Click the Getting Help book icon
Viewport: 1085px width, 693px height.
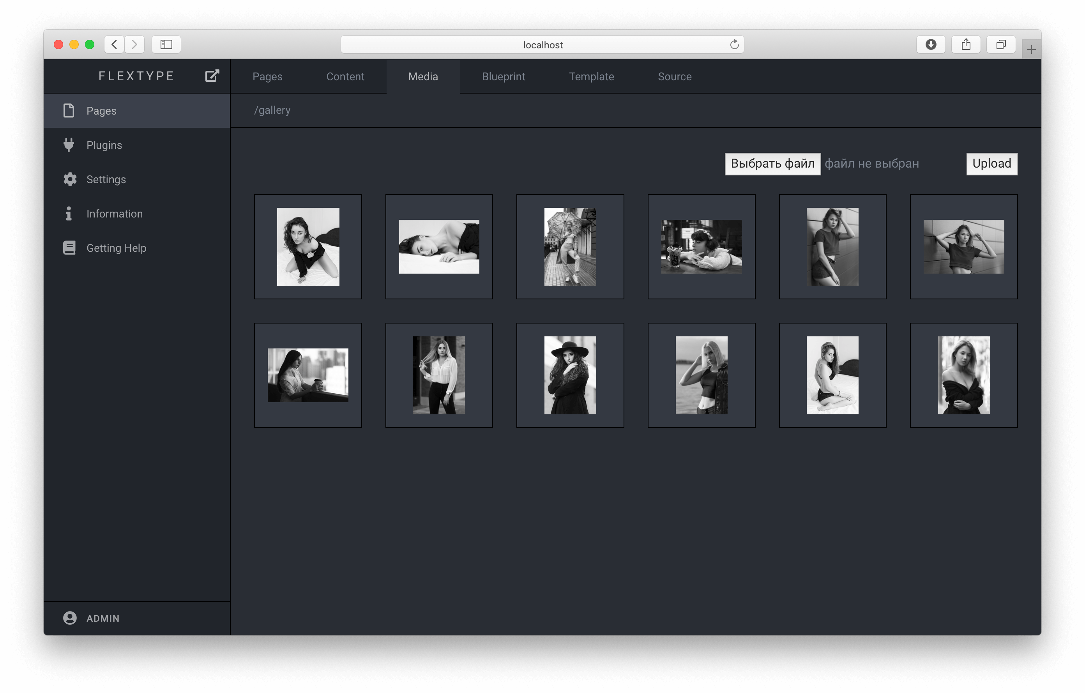[69, 248]
